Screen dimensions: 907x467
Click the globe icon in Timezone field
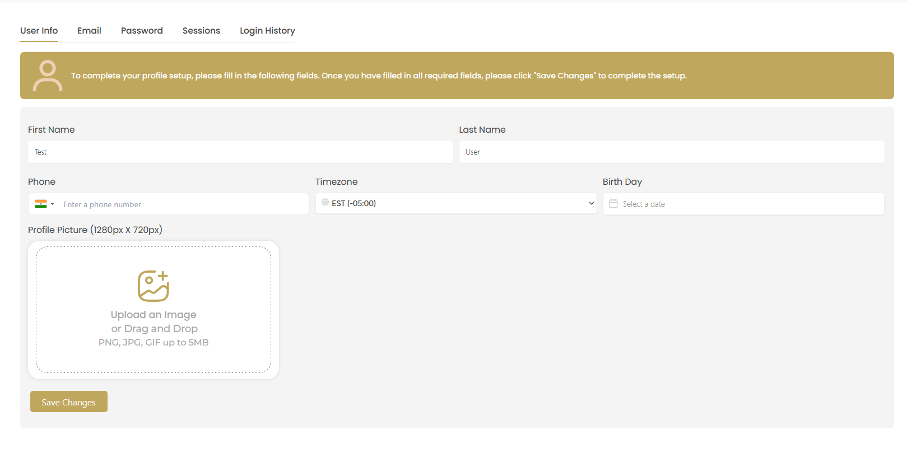(325, 202)
